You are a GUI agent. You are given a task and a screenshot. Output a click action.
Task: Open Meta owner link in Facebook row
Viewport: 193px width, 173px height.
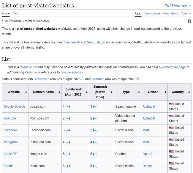(x=146, y=130)
